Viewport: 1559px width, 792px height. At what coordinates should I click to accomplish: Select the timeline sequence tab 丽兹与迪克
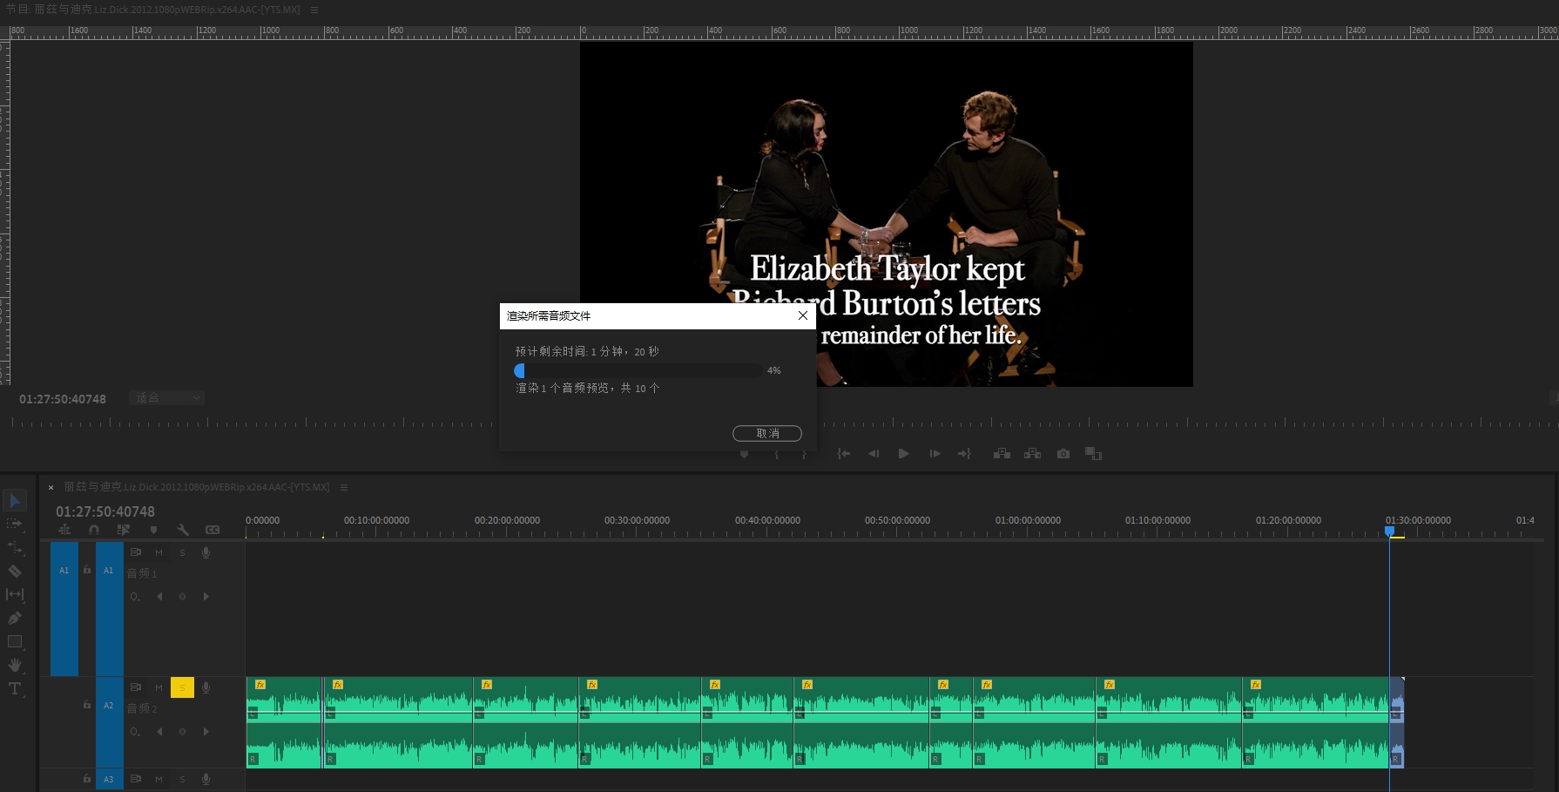pos(196,487)
